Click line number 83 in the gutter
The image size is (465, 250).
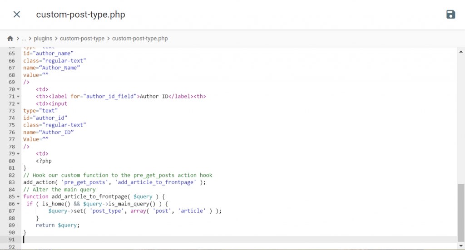pos(12,182)
